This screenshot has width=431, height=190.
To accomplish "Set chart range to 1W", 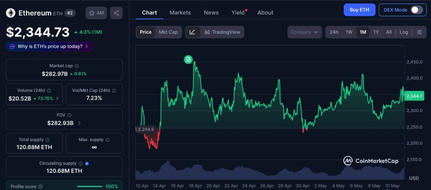I will pos(349,32).
